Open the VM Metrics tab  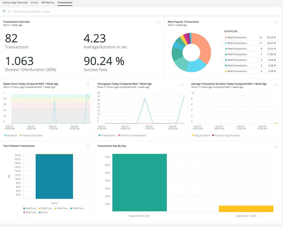[x=48, y=3]
